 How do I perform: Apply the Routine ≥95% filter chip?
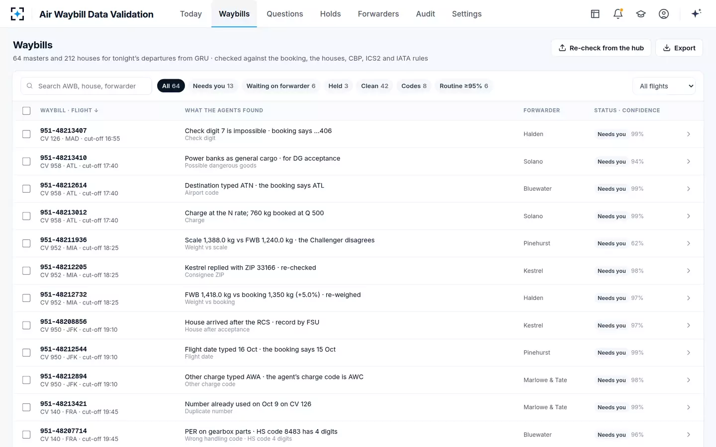coord(464,86)
